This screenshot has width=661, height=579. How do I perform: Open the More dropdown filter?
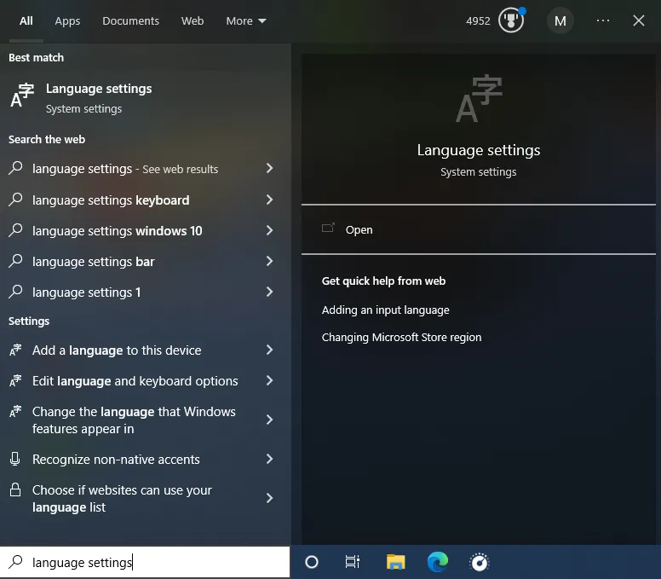pos(246,21)
